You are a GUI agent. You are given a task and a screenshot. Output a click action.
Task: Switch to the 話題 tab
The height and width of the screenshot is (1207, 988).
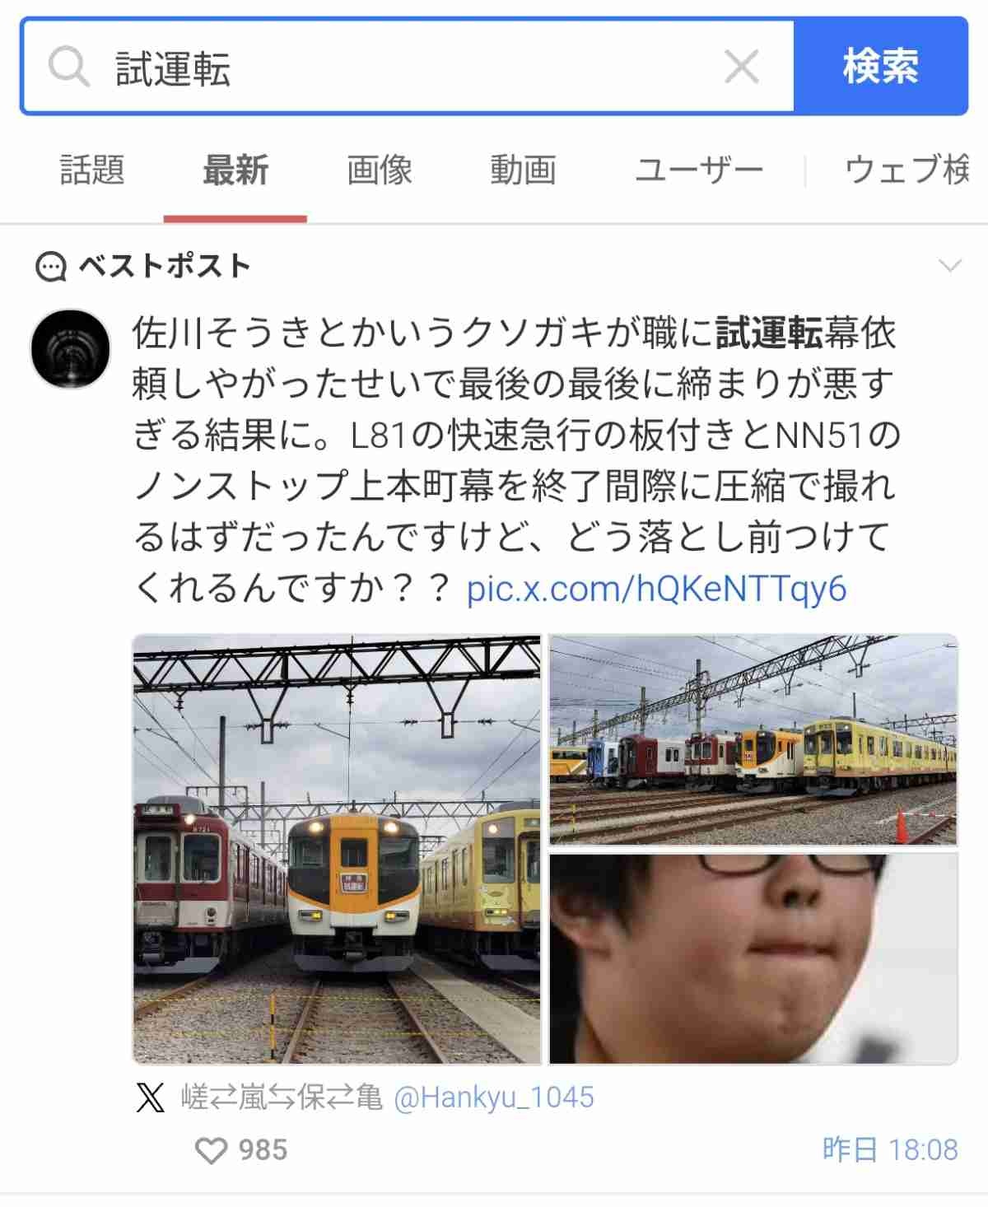[x=92, y=170]
